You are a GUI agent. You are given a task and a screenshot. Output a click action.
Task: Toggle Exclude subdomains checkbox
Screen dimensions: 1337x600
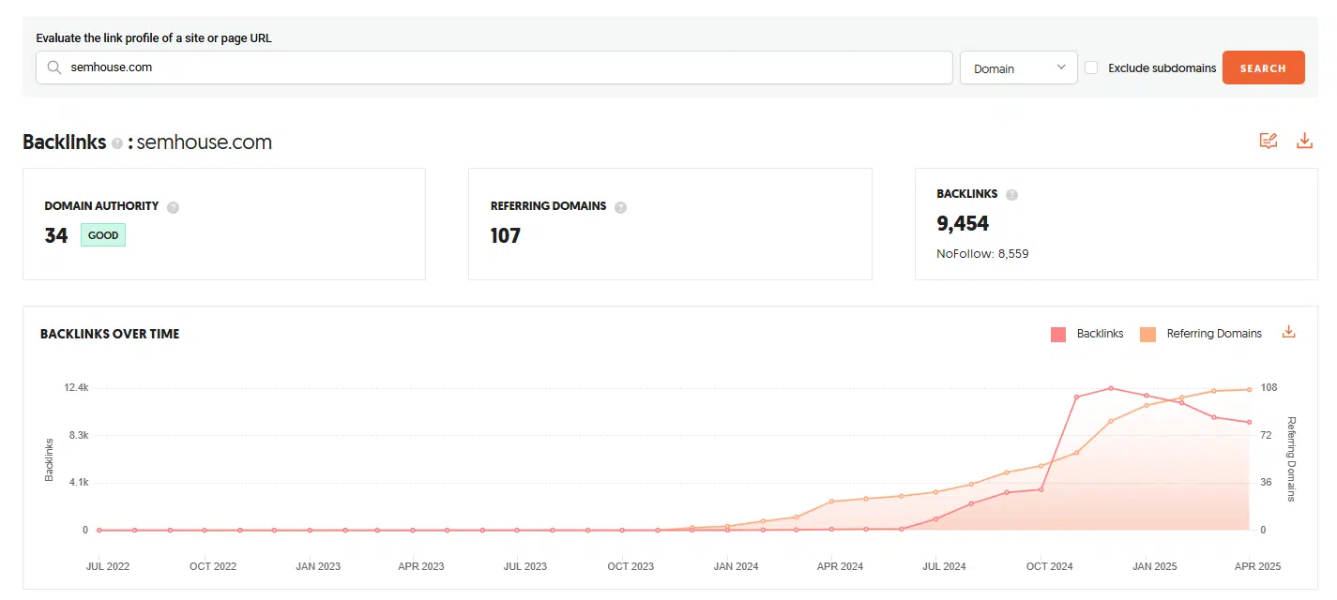[1091, 67]
